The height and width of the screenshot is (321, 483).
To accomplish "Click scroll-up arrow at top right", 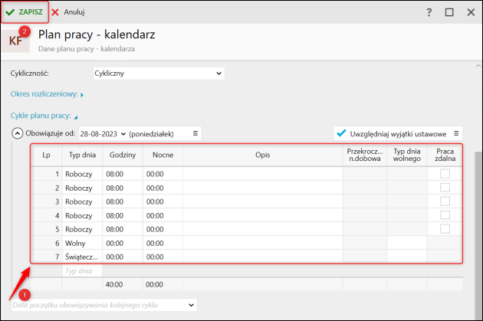I will tap(478, 66).
